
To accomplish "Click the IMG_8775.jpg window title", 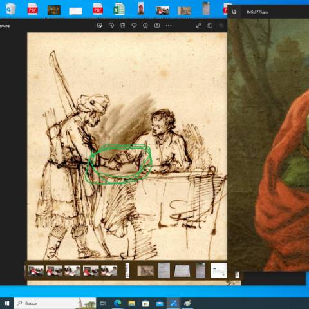I will pyautogui.click(x=257, y=12).
